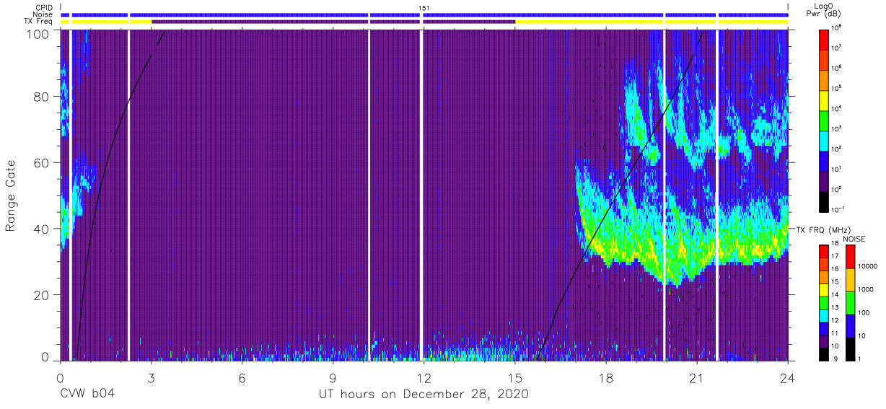Image resolution: width=886 pixels, height=409 pixels.
Task: Click the '80' tick on Range Gate axis
Action: pyautogui.click(x=43, y=97)
